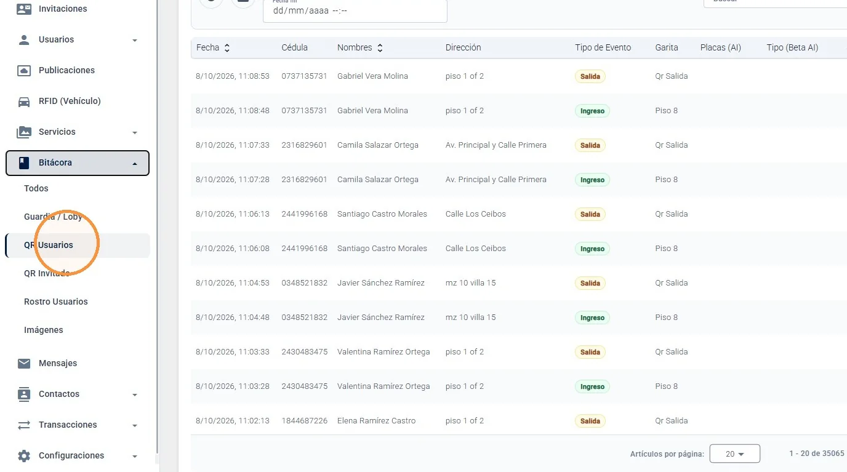The height and width of the screenshot is (472, 847).
Task: Click the Garita column header
Action: point(667,47)
